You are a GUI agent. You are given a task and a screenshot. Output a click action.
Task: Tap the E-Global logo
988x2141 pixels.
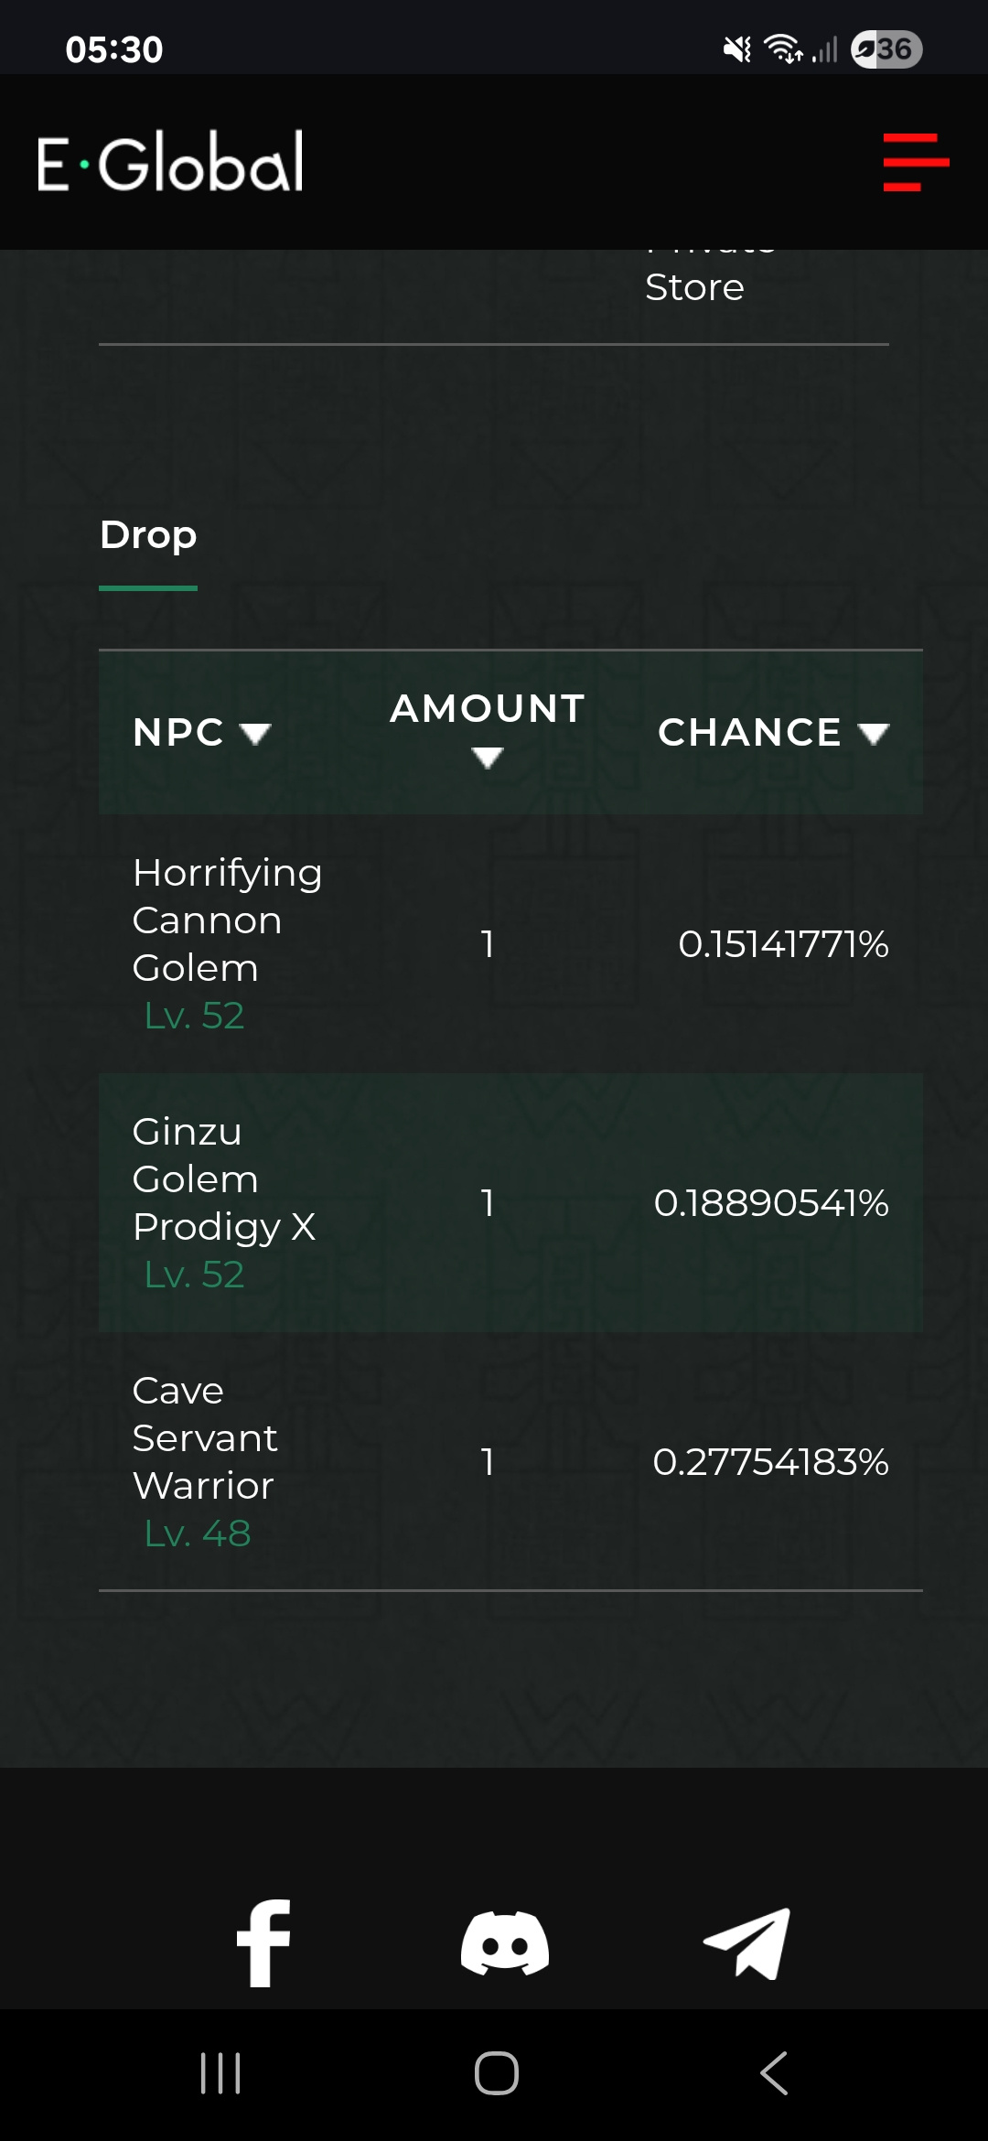(x=170, y=162)
